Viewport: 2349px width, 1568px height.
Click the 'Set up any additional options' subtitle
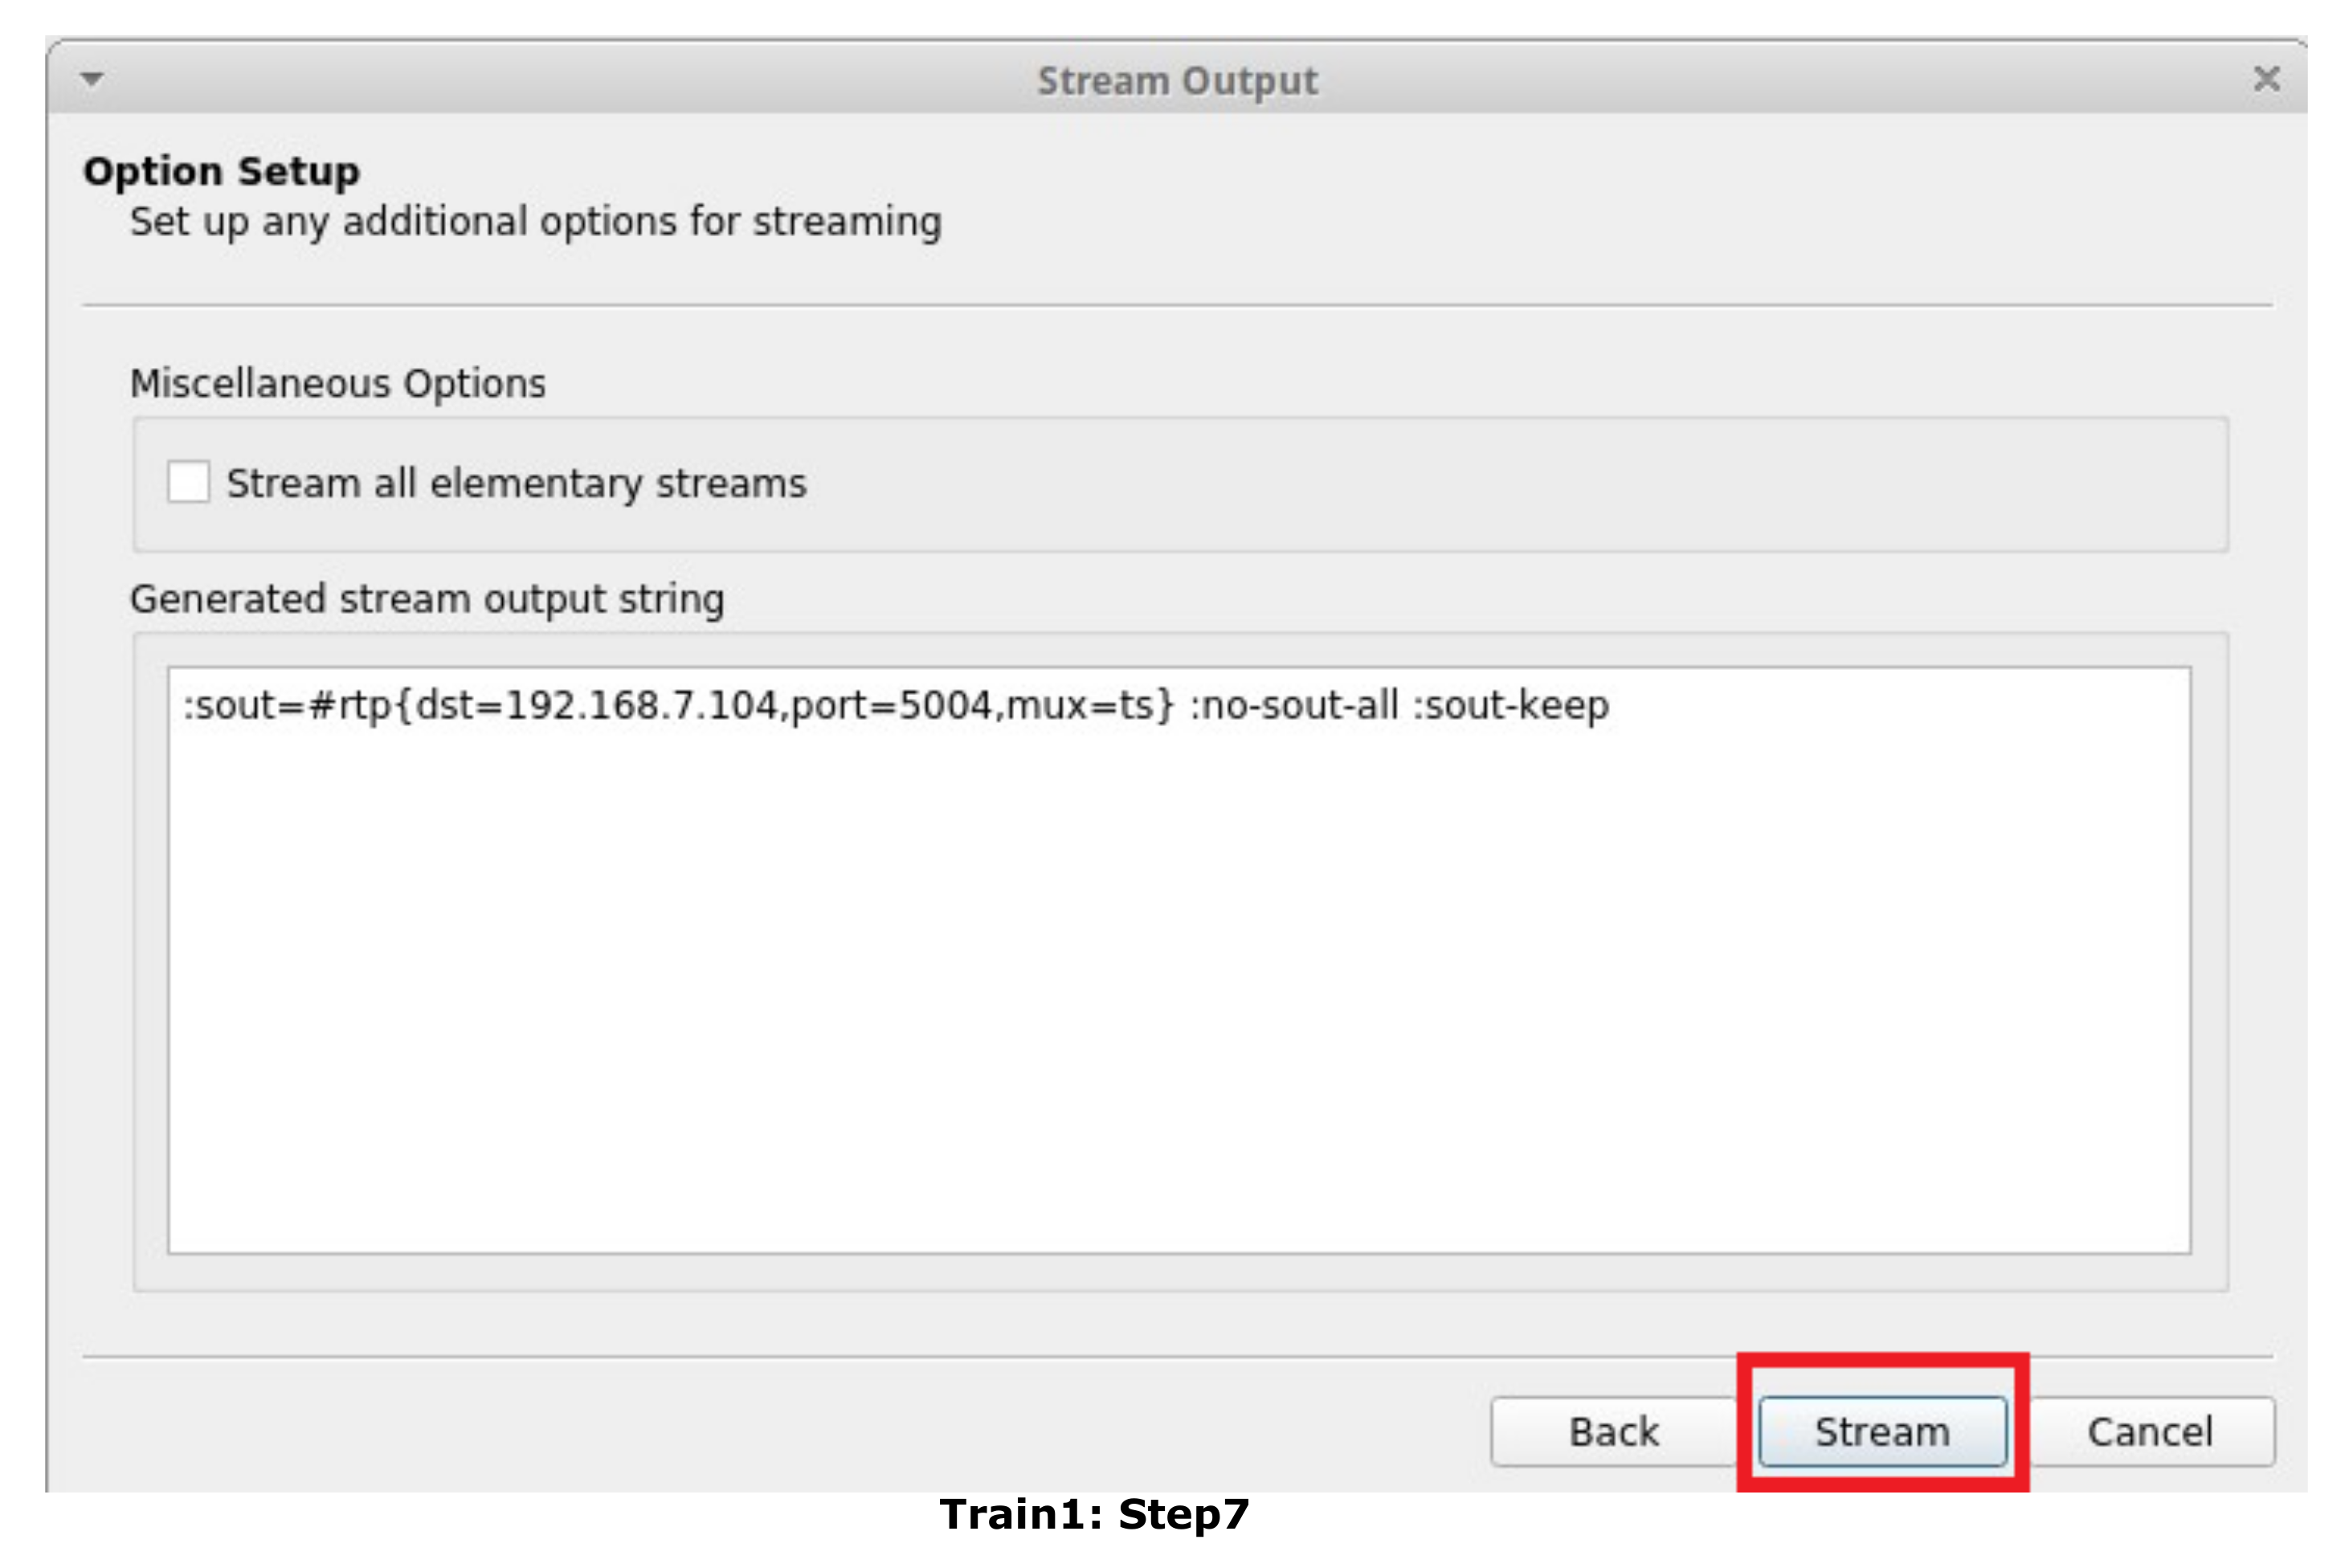tap(535, 222)
